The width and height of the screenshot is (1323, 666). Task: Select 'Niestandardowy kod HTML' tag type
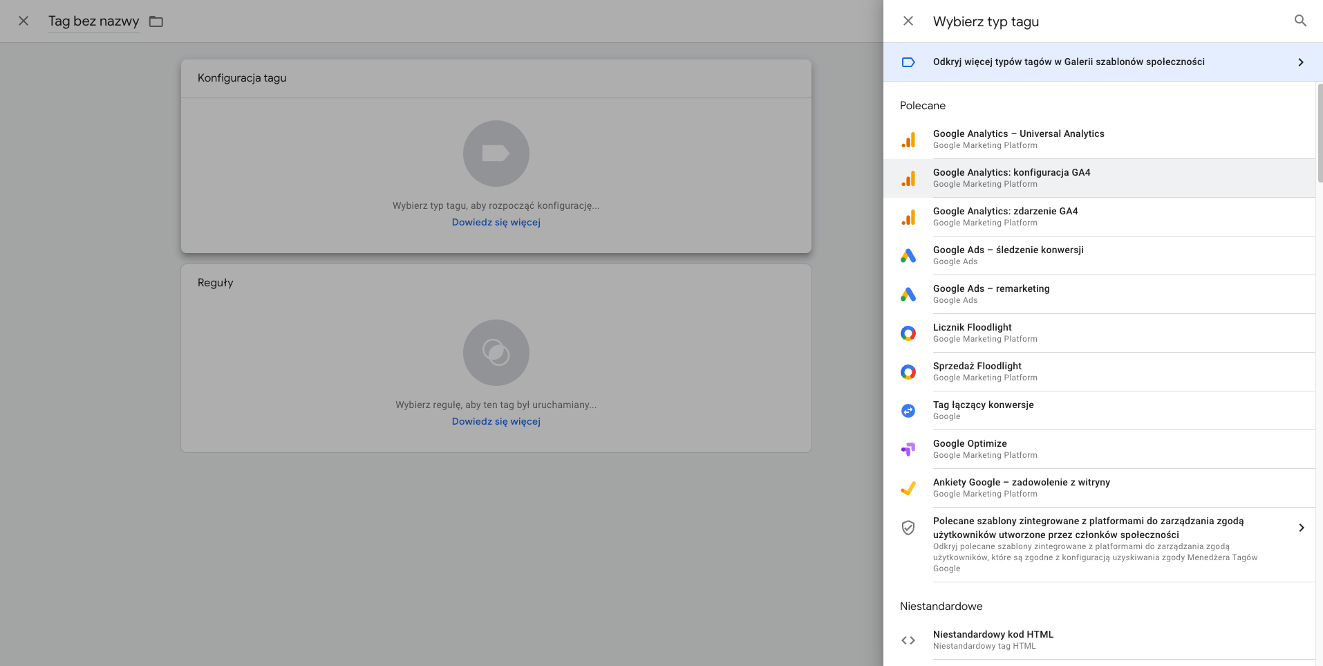point(1099,640)
